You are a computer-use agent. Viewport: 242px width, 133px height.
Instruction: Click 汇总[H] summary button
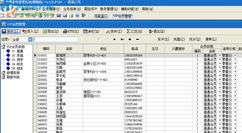134,31
